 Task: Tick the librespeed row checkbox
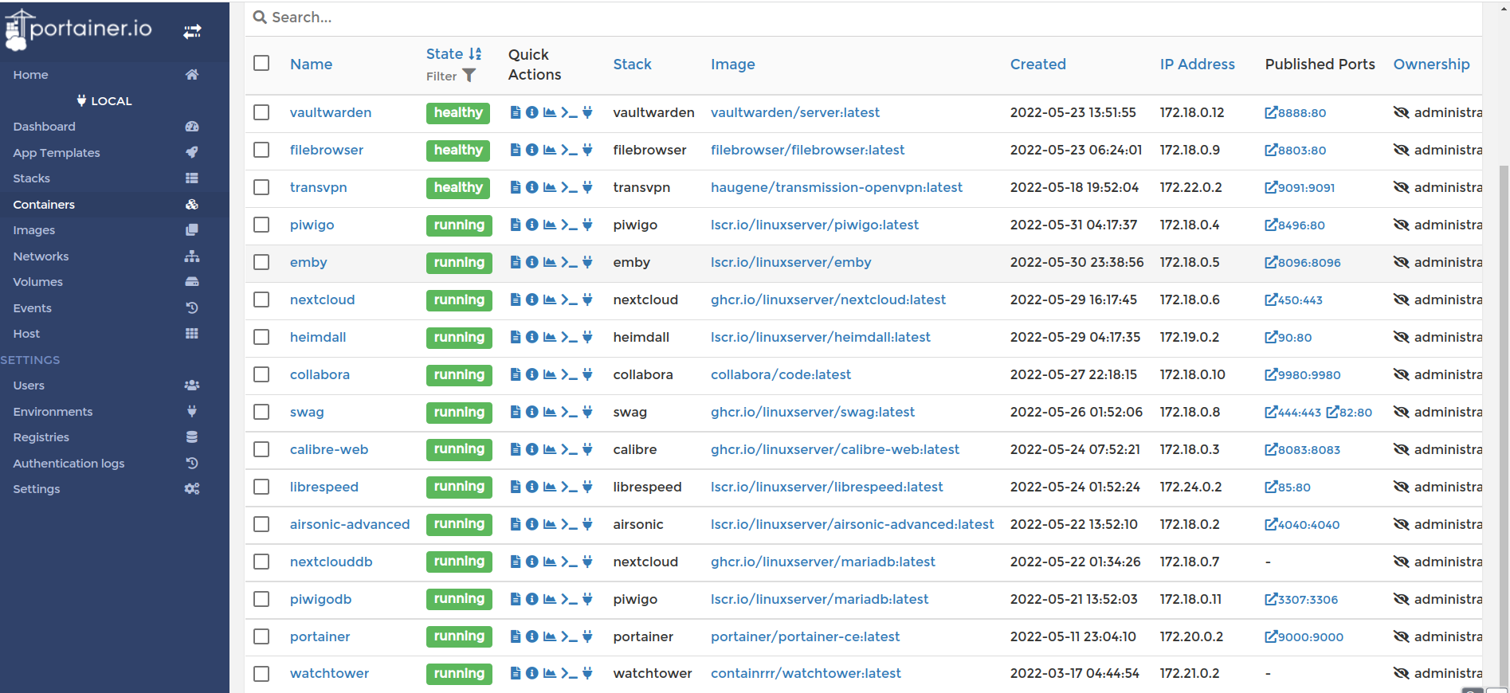tap(261, 487)
